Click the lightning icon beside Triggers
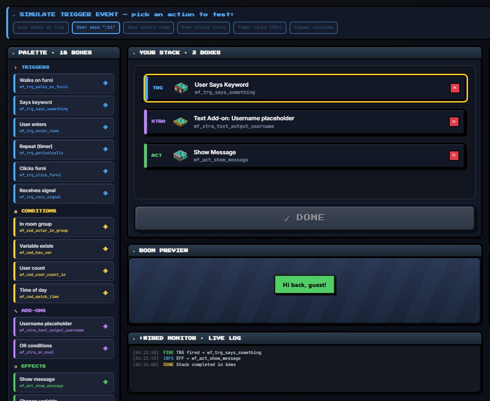The image size is (490, 401). click(16, 68)
